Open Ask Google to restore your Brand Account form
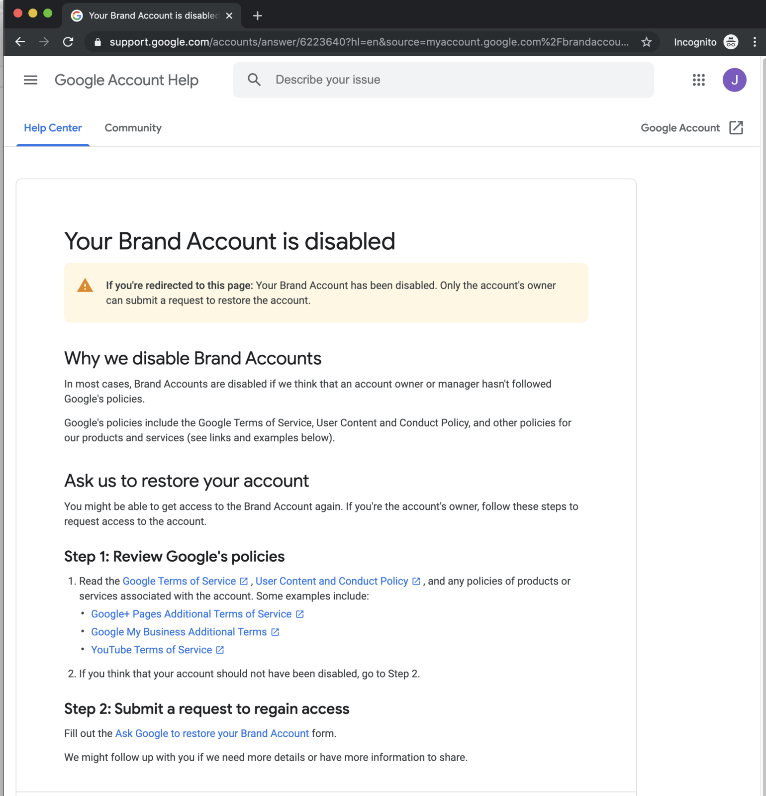Screen dimensions: 766x796 pyautogui.click(x=212, y=733)
